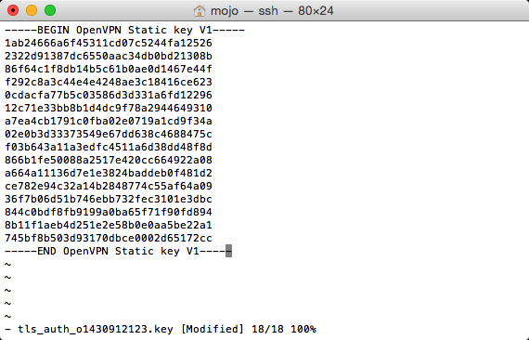Click the [Modified] indicator in status line
Image resolution: width=529 pixels, height=340 pixels.
tap(213, 329)
